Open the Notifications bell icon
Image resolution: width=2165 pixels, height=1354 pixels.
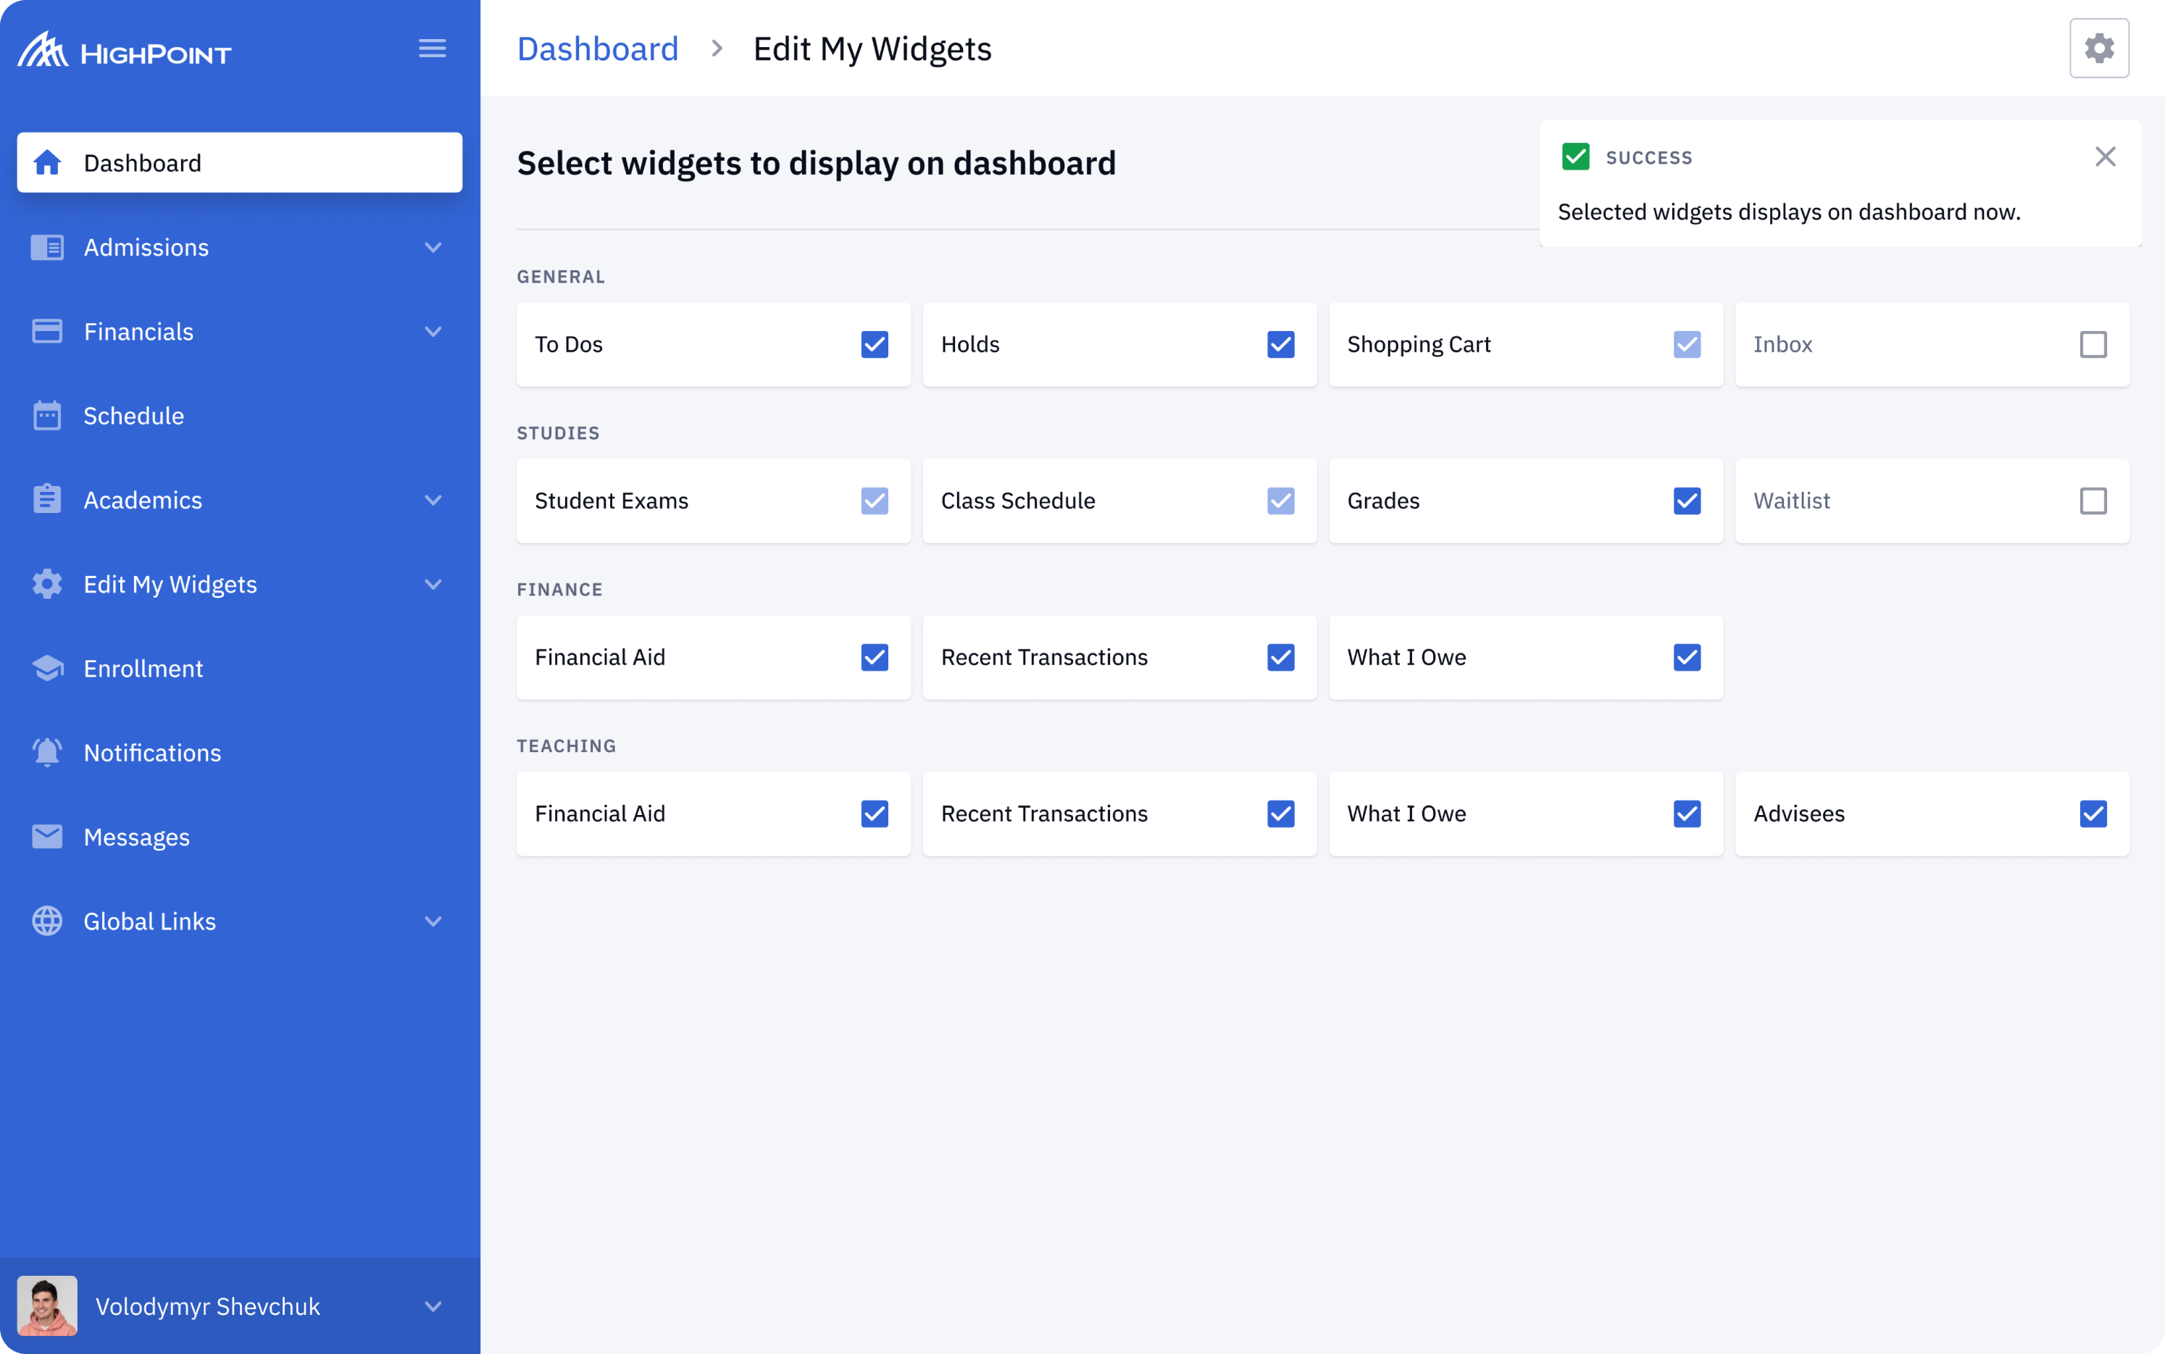click(x=46, y=751)
